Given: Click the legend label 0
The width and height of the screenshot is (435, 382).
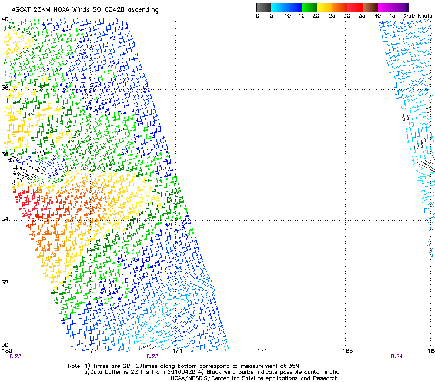Looking at the screenshot, I should 257,16.
